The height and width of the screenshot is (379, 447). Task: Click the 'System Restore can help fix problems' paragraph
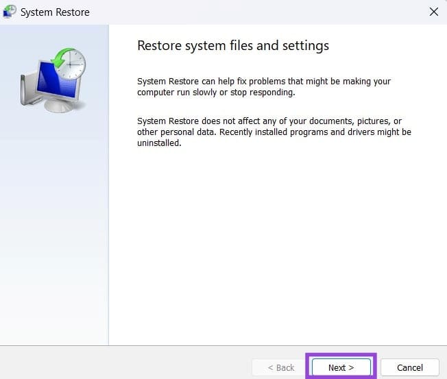(x=264, y=87)
